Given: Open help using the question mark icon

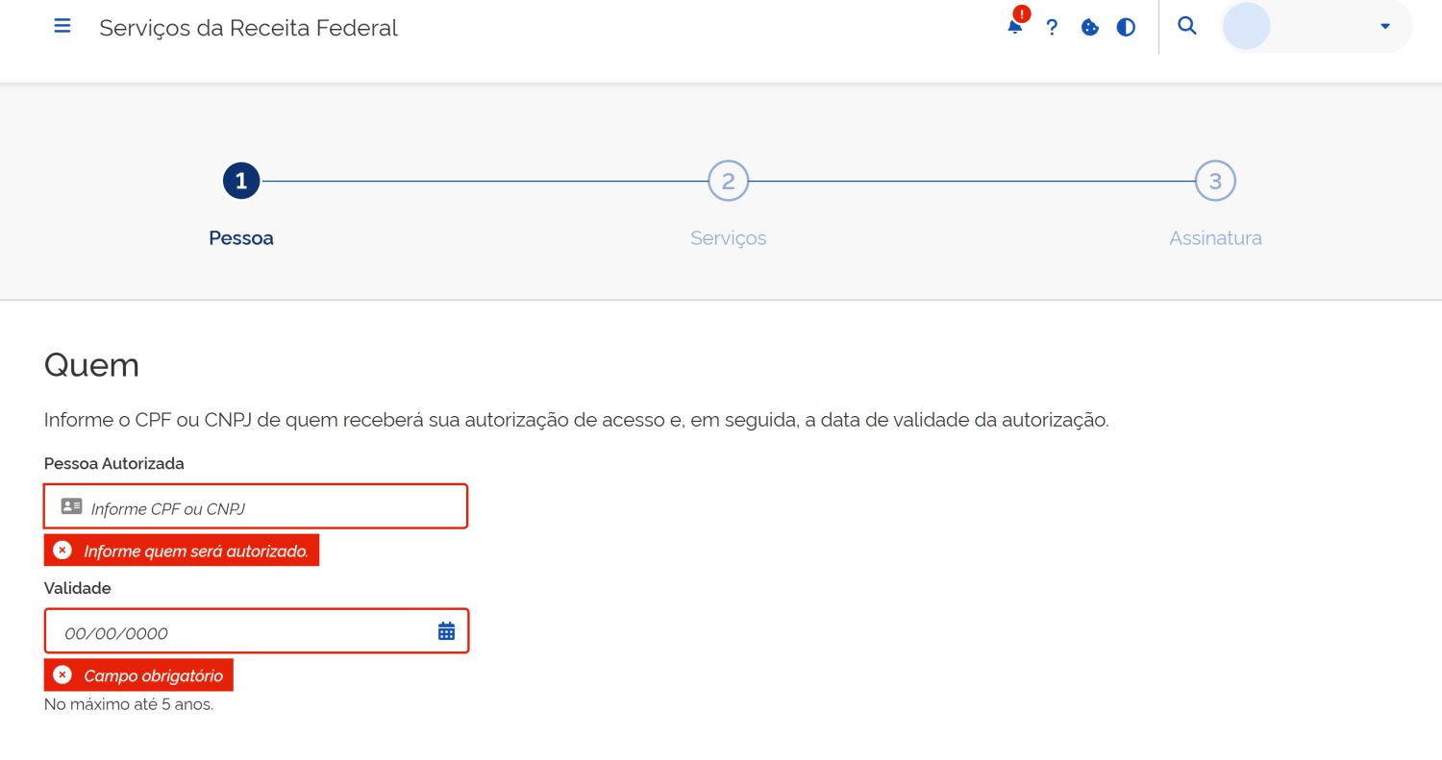Looking at the screenshot, I should 1052,27.
